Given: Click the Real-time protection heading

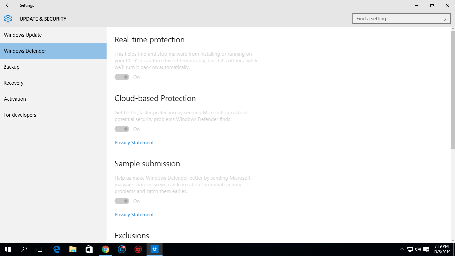Looking at the screenshot, I should tap(150, 40).
